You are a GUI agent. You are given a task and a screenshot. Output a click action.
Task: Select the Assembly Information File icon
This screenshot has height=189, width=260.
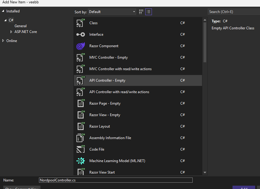[80, 138]
